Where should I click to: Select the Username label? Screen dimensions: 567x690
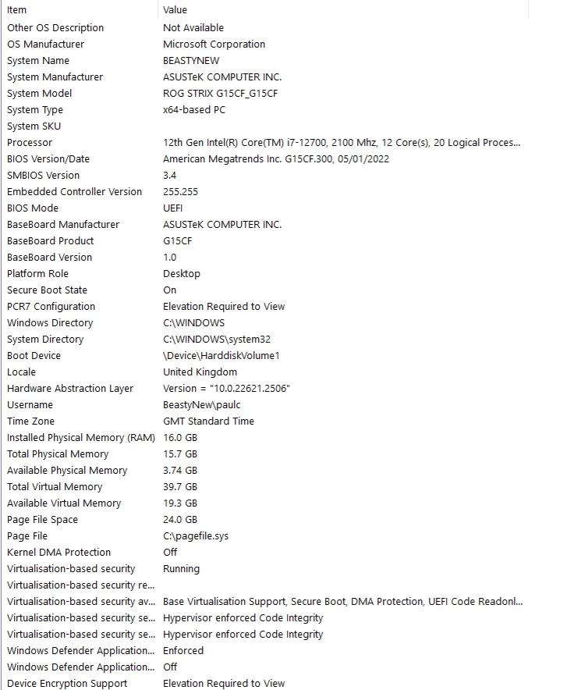click(x=30, y=405)
